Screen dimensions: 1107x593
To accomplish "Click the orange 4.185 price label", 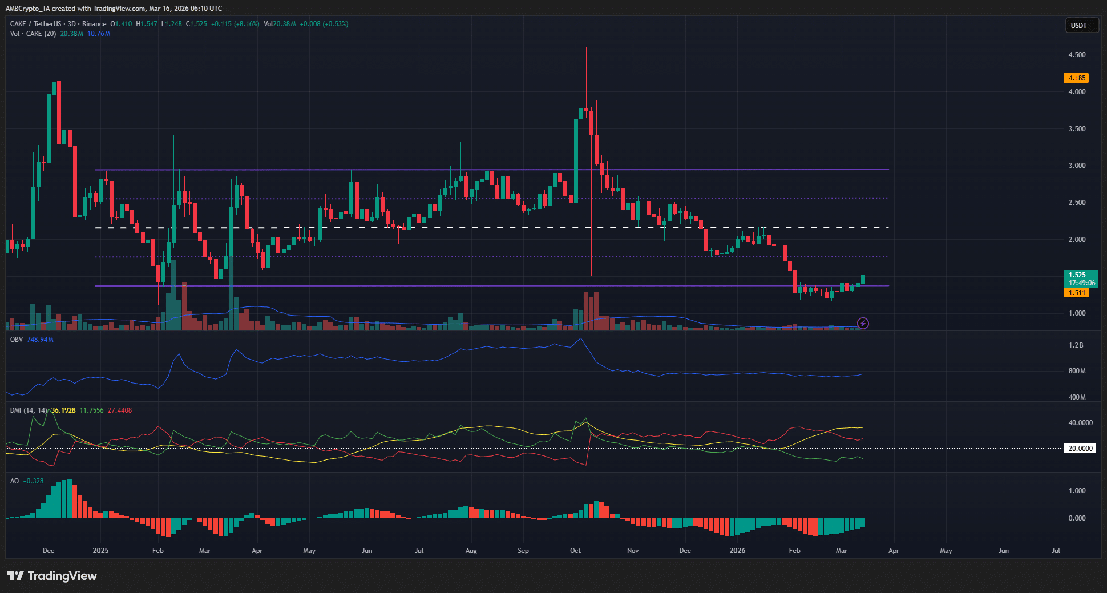I will pyautogui.click(x=1077, y=78).
